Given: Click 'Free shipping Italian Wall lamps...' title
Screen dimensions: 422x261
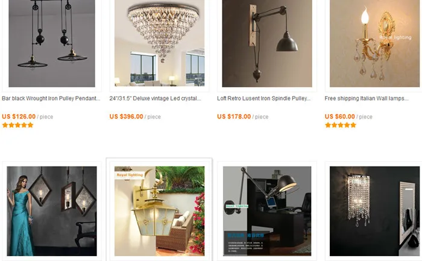Looking at the screenshot, I should [367, 99].
